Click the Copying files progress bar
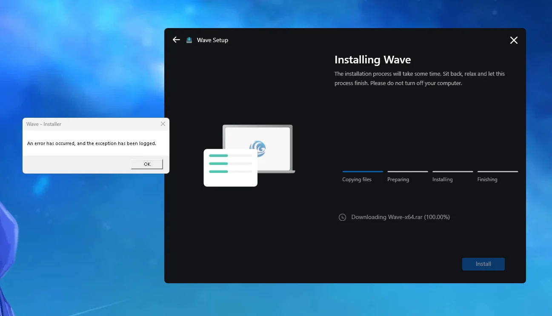The image size is (552, 316). [363, 171]
